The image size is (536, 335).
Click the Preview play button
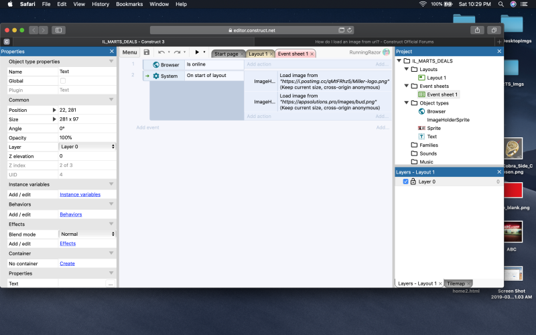pos(197,52)
